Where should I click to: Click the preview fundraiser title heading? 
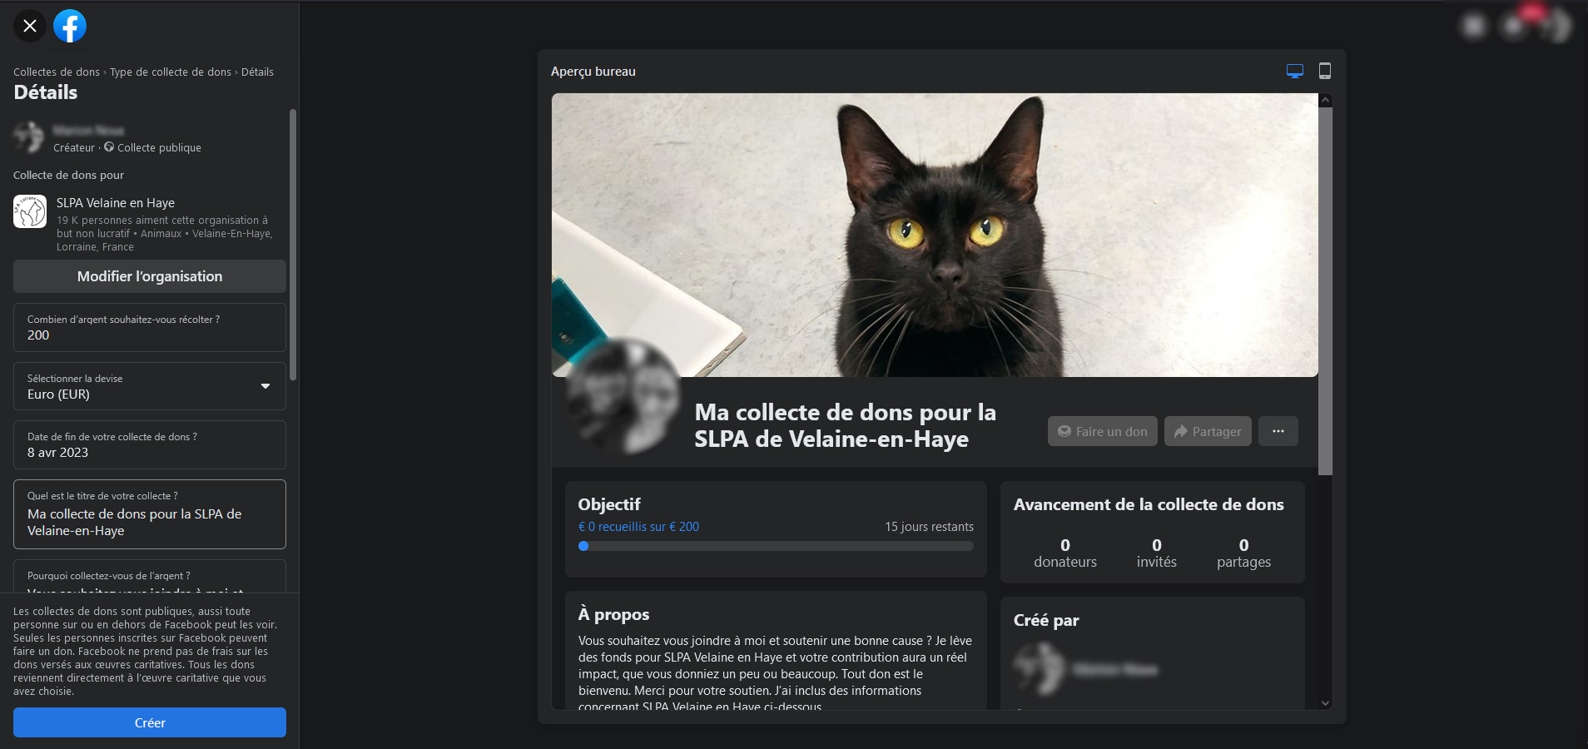click(x=845, y=425)
